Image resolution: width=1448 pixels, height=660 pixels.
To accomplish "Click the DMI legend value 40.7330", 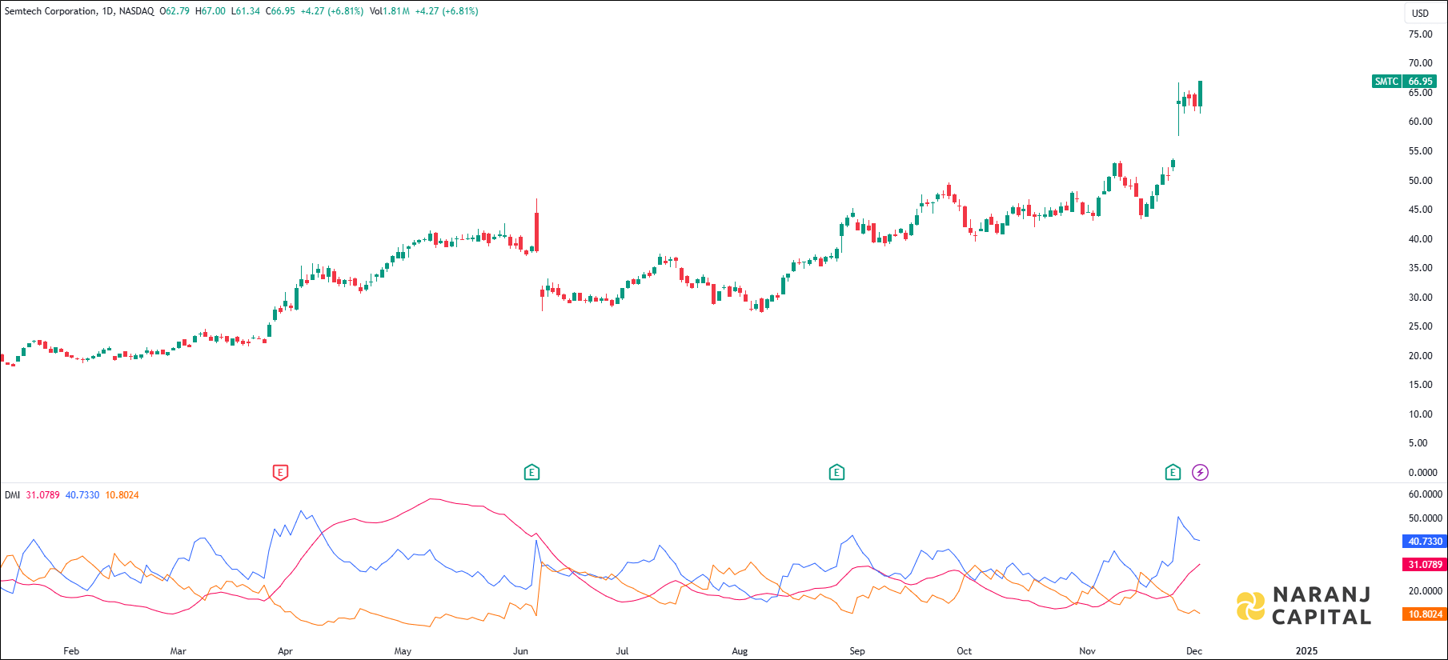I will click(x=82, y=495).
